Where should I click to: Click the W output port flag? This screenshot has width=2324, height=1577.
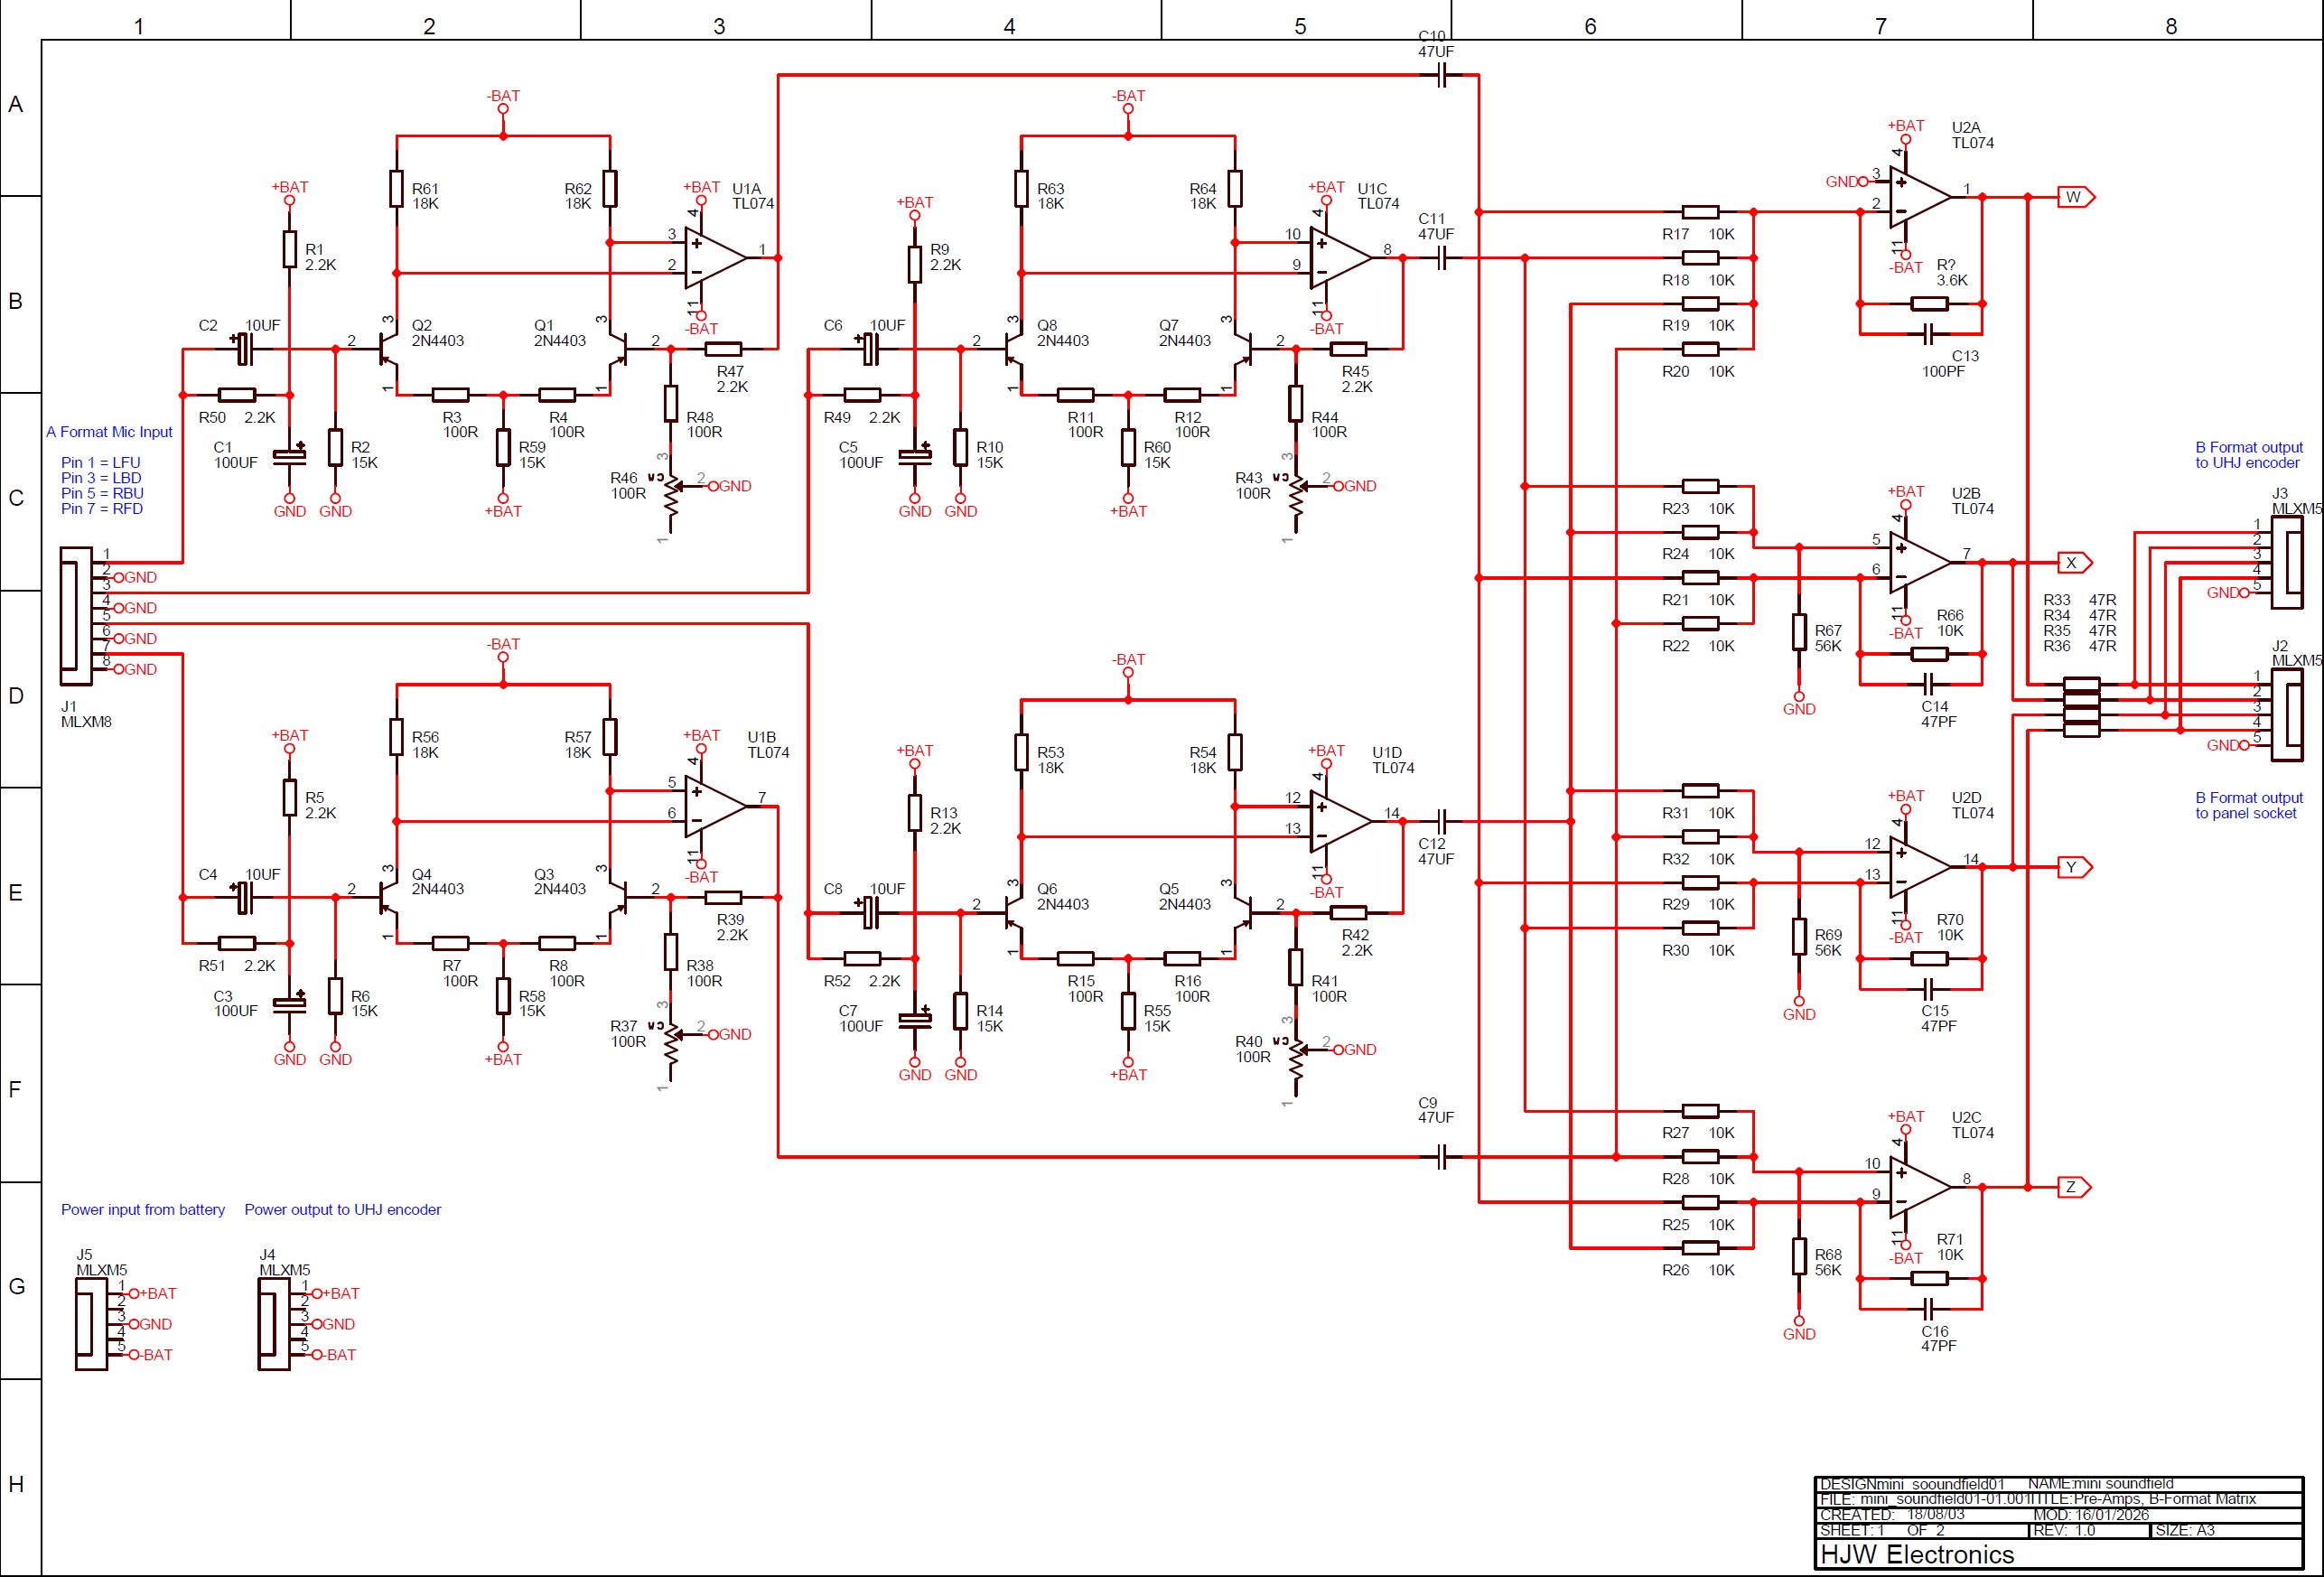pos(2075,197)
